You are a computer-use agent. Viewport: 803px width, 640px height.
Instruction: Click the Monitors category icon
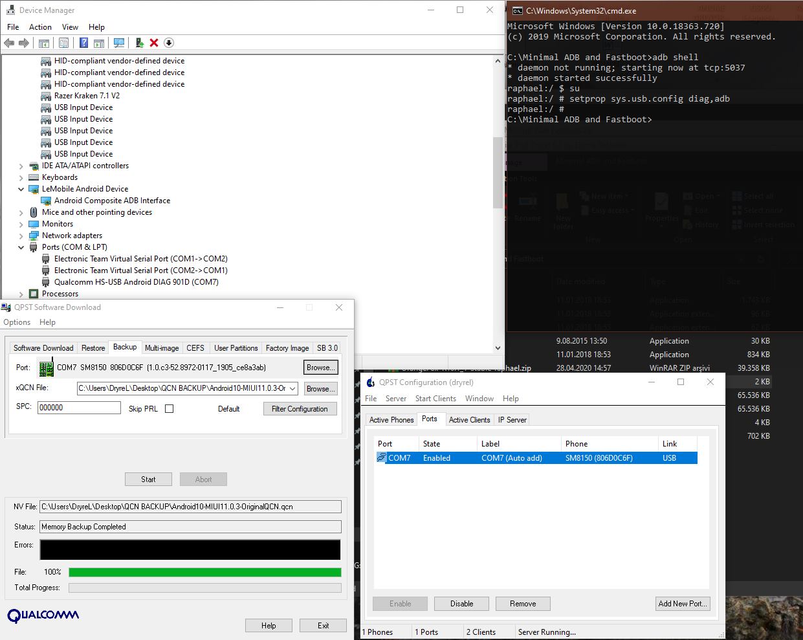click(34, 224)
